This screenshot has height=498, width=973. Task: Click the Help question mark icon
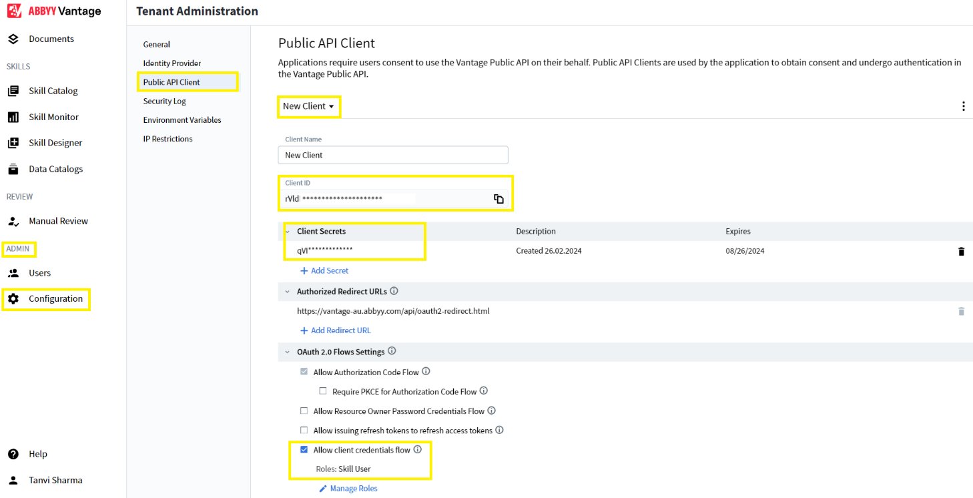13,454
